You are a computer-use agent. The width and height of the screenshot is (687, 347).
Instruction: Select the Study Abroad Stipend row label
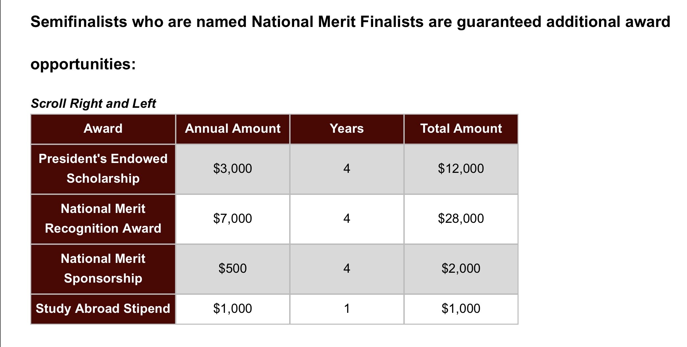pos(103,309)
